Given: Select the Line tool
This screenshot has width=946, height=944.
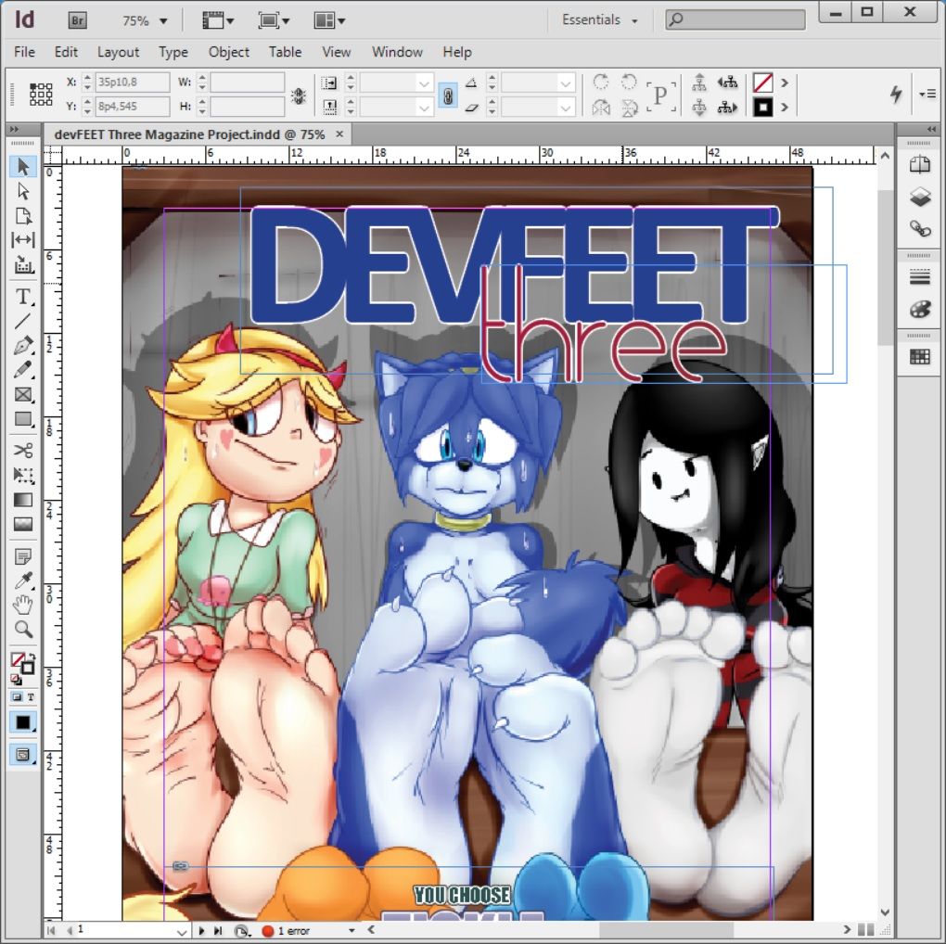Looking at the screenshot, I should (x=23, y=322).
